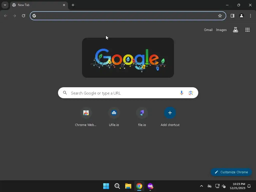Close the New Tab tab
Image resolution: width=256 pixels, height=192 pixels.
click(x=64, y=5)
